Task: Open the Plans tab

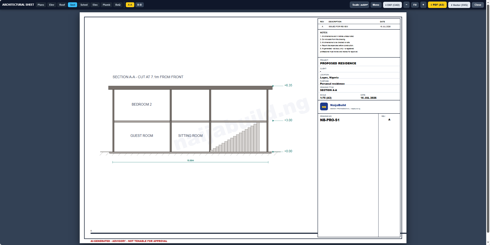Action: tap(41, 5)
